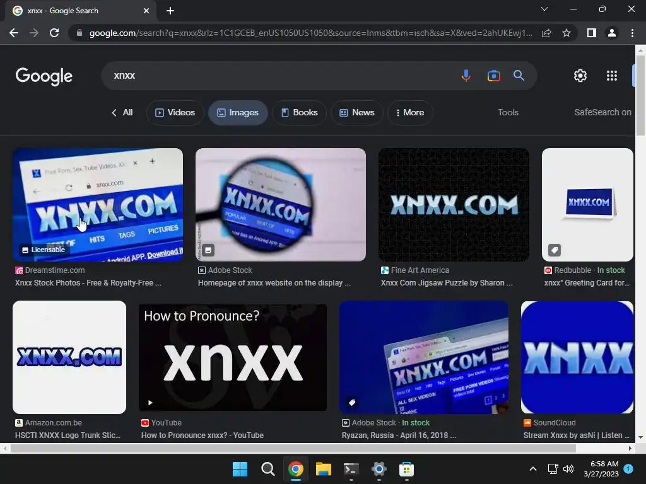Open HSCTI Logo Trunk Sticker link
The image size is (646, 484).
(x=68, y=435)
